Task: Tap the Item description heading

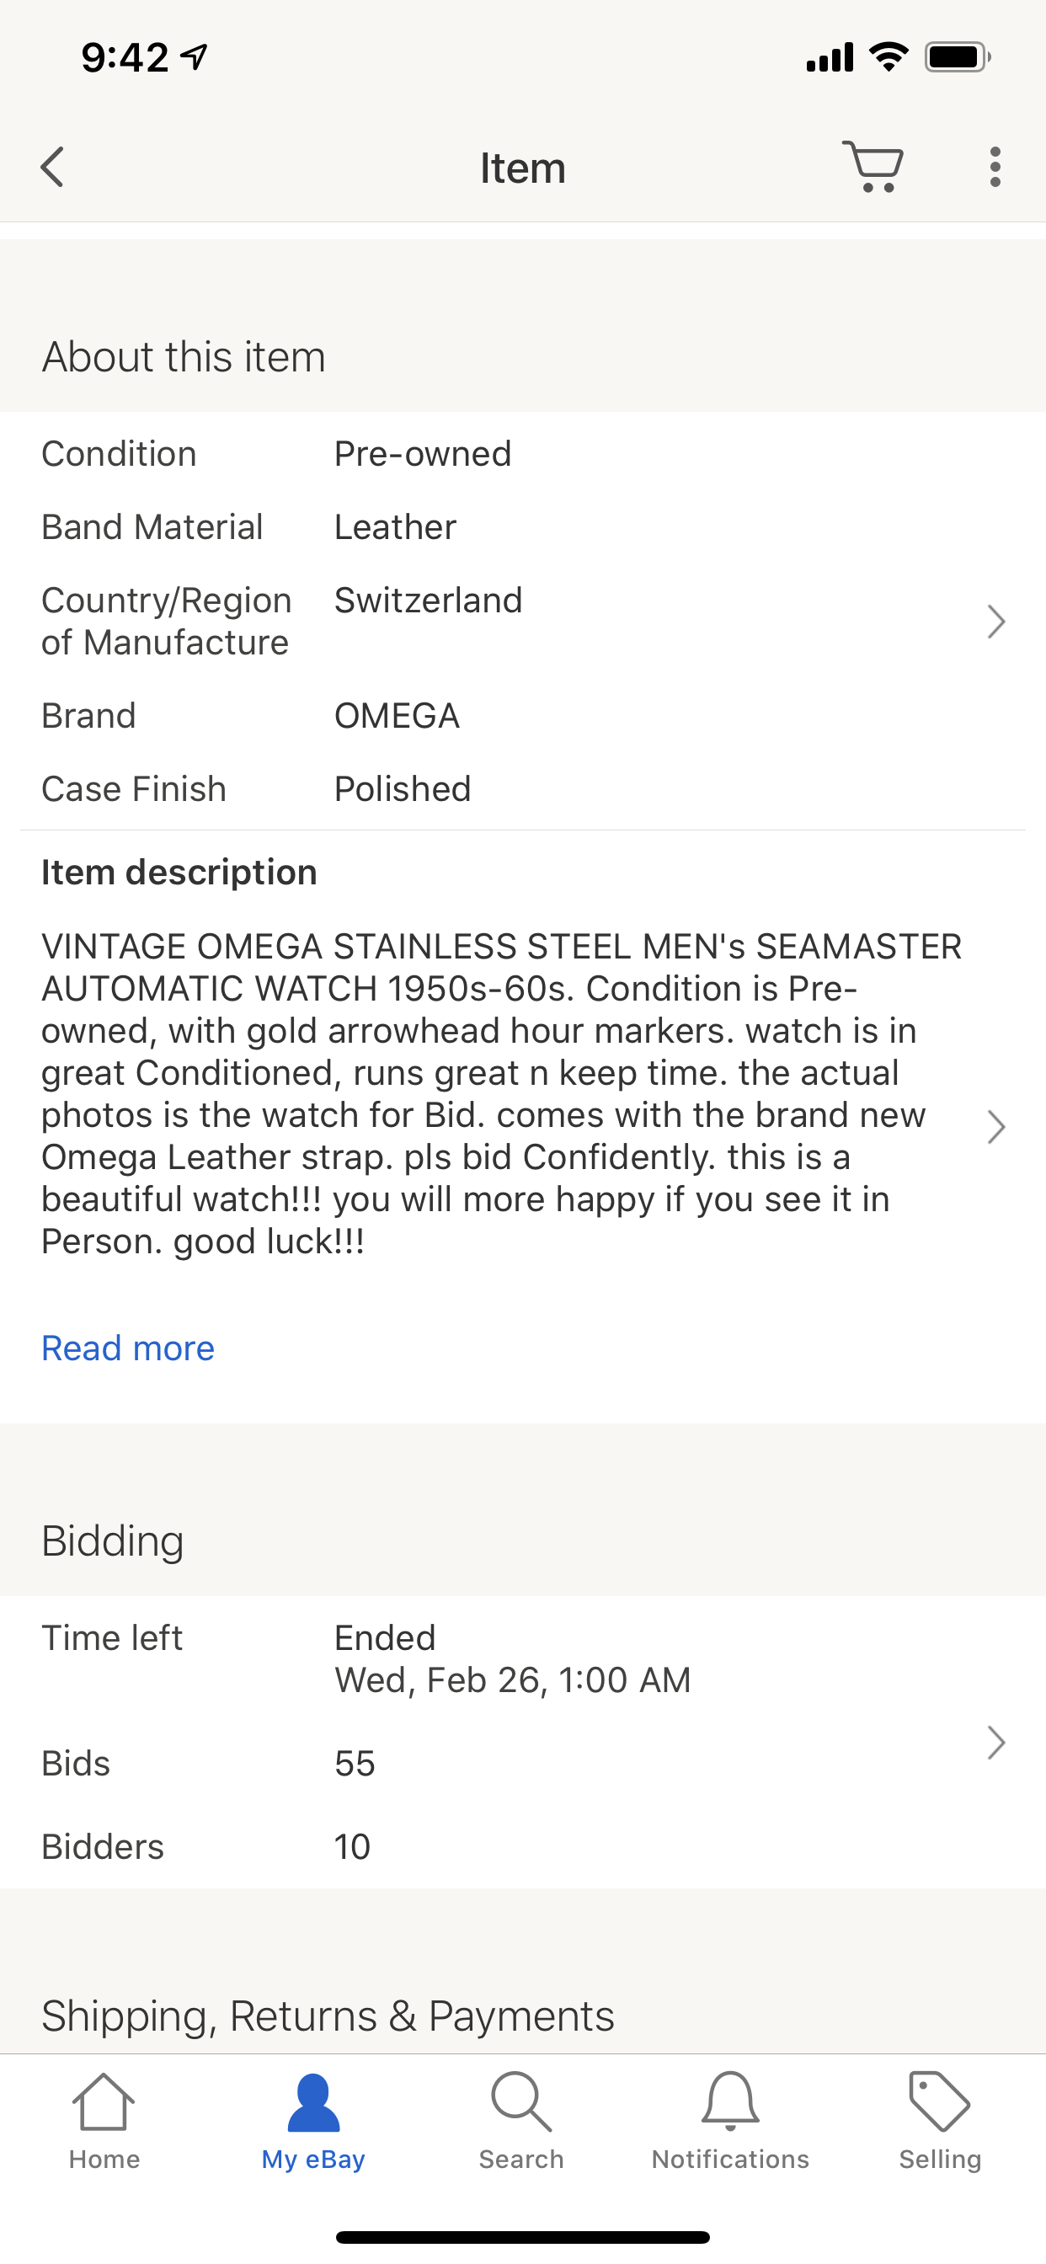Action: point(179,873)
